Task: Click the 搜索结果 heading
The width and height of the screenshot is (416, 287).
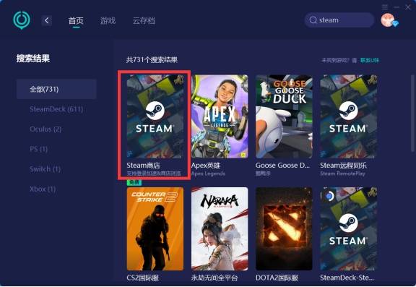Action: pos(33,58)
